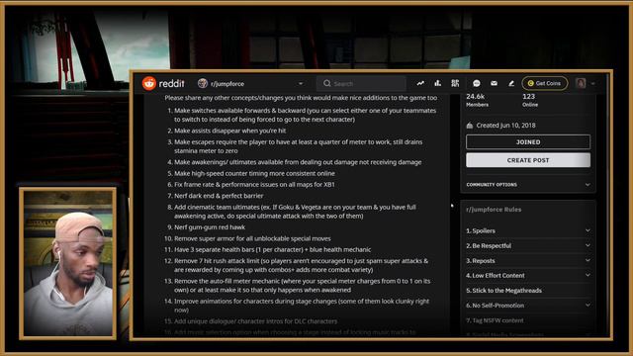Click the create post pencil icon
This screenshot has height=356, width=633.
(511, 83)
